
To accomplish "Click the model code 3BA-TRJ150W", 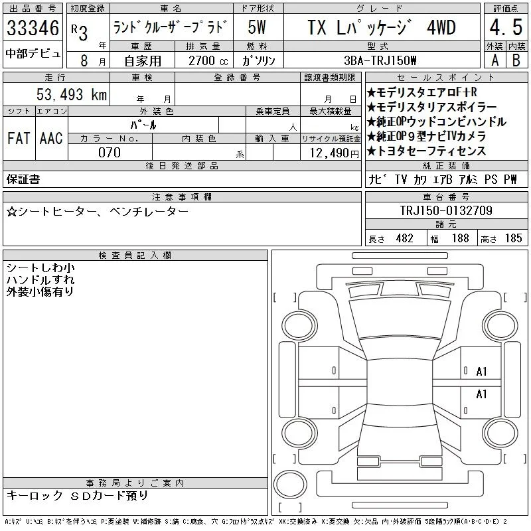I will point(380,60).
